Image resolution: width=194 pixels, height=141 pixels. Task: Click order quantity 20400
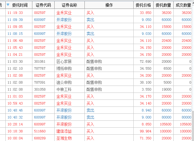[x=166, y=41]
